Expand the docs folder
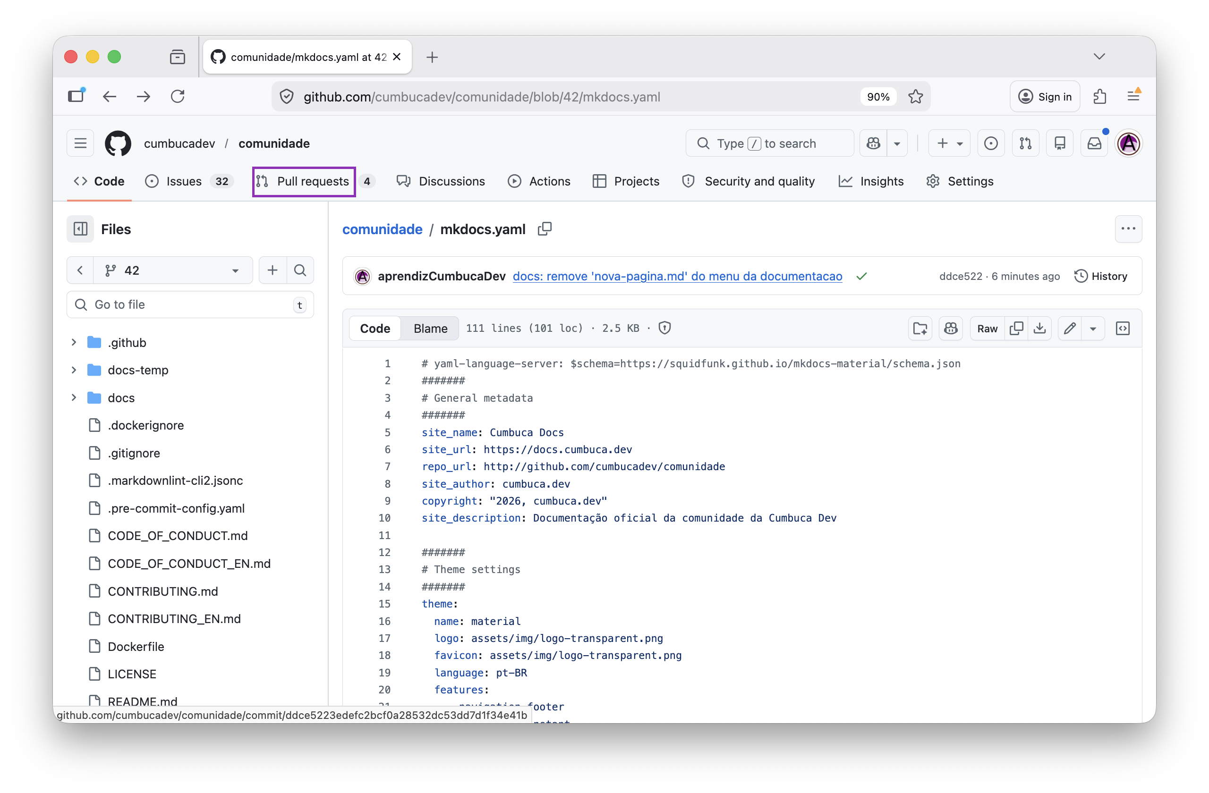 (x=74, y=397)
